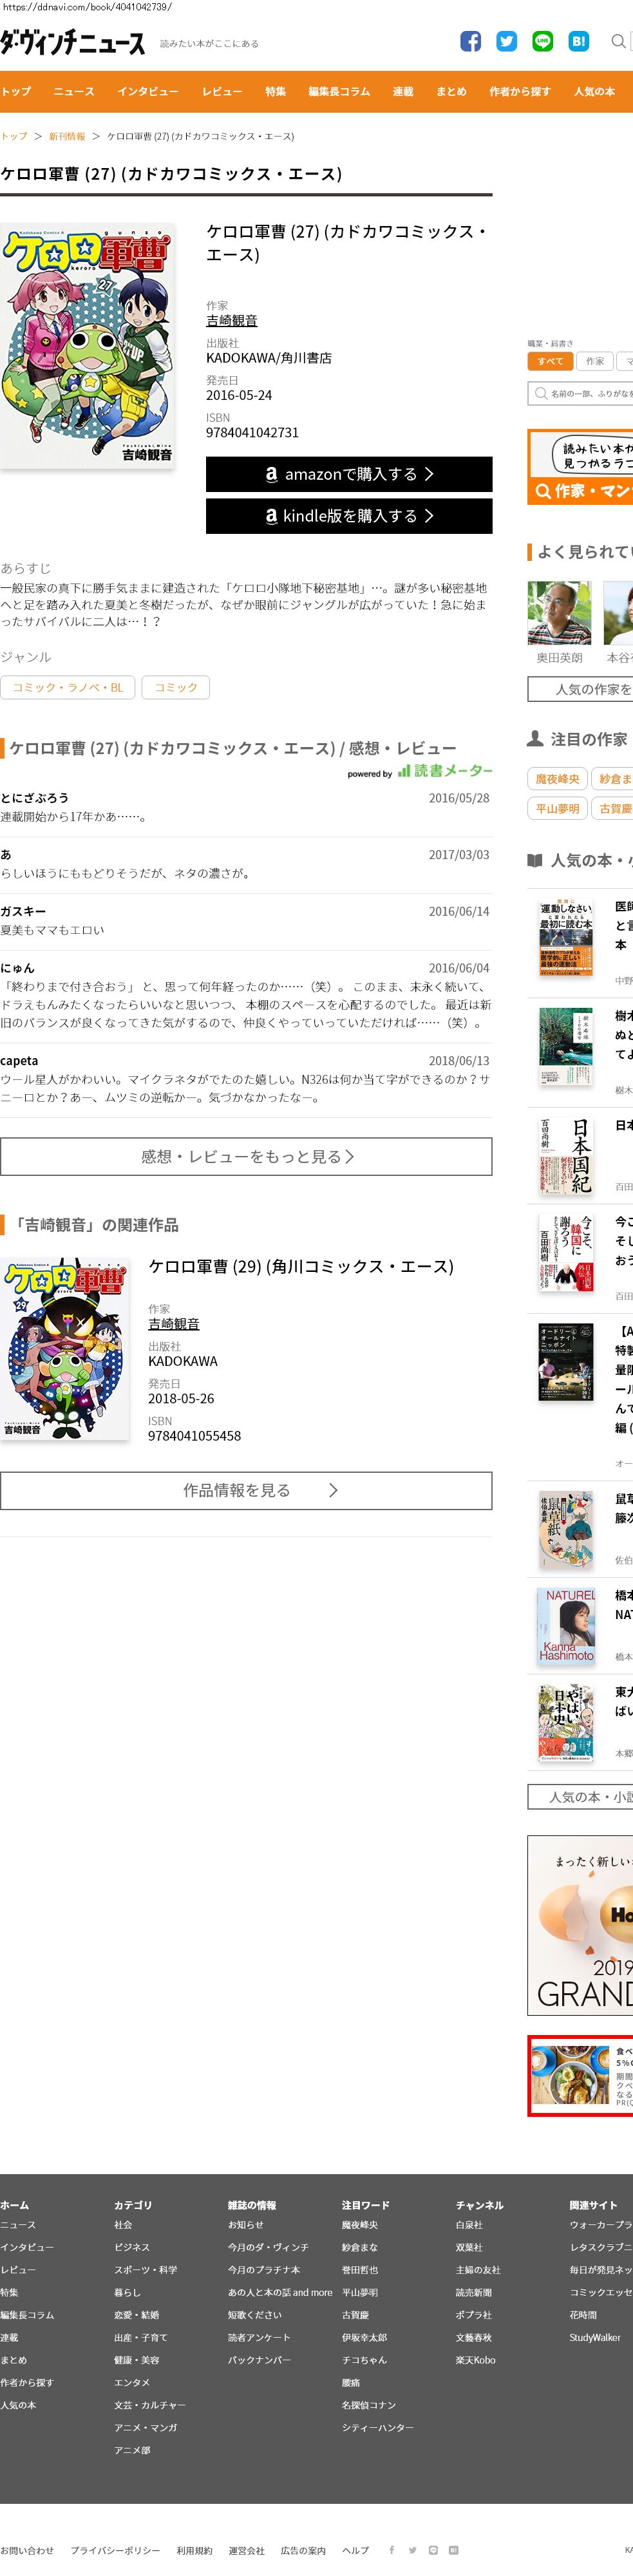This screenshot has height=2576, width=633.
Task: Click the footer Facebook icon
Action: point(392,2549)
